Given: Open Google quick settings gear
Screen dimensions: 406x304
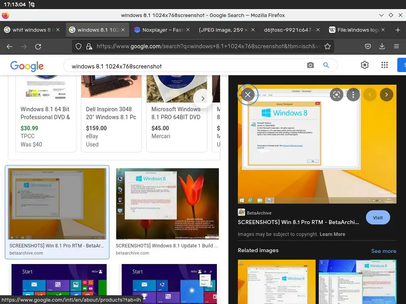Looking at the screenshot, I should click(365, 65).
